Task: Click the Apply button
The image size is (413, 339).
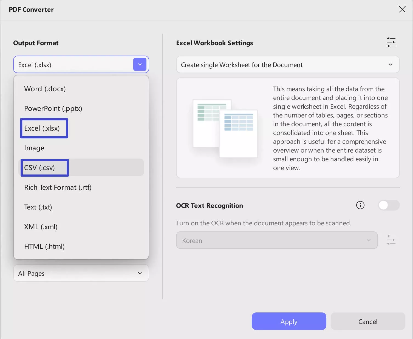Action: click(x=289, y=321)
